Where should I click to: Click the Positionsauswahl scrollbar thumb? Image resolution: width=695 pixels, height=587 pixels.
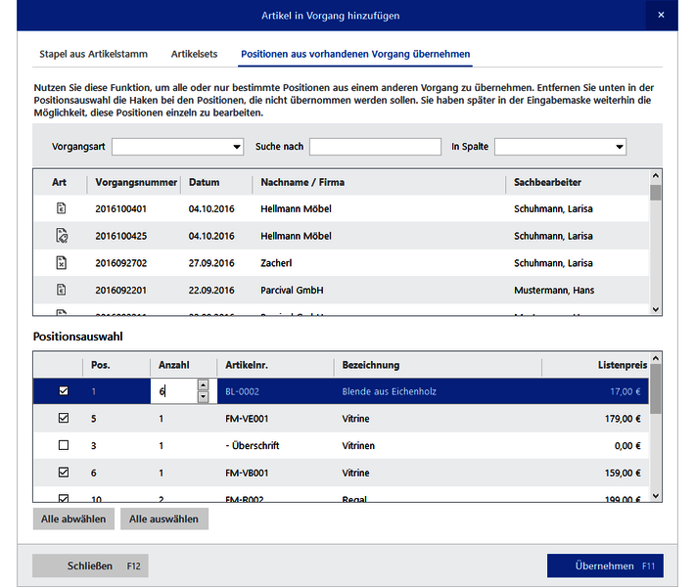click(656, 389)
